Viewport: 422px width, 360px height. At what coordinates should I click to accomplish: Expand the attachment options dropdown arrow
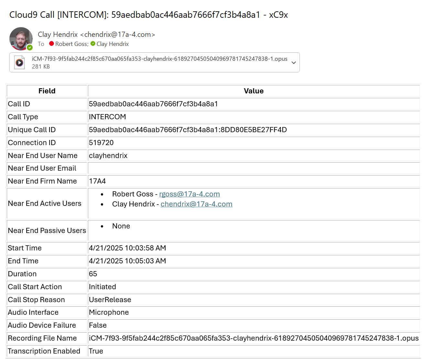pos(294,63)
